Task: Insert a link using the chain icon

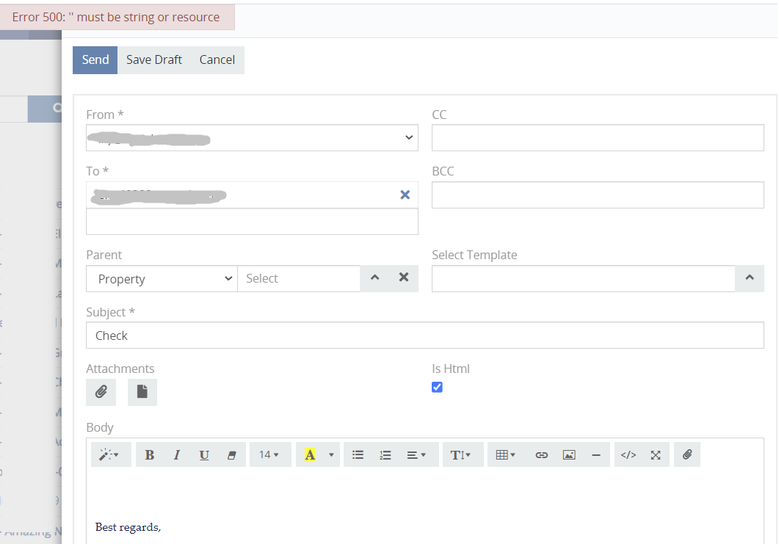Action: coord(542,455)
